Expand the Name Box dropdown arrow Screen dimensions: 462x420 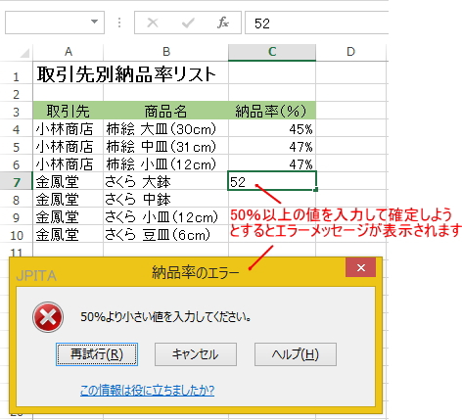94,22
